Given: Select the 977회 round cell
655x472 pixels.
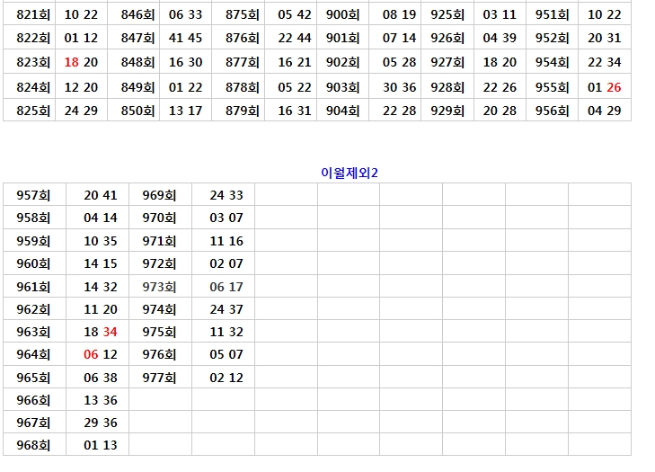Looking at the screenshot, I should pyautogui.click(x=159, y=378).
